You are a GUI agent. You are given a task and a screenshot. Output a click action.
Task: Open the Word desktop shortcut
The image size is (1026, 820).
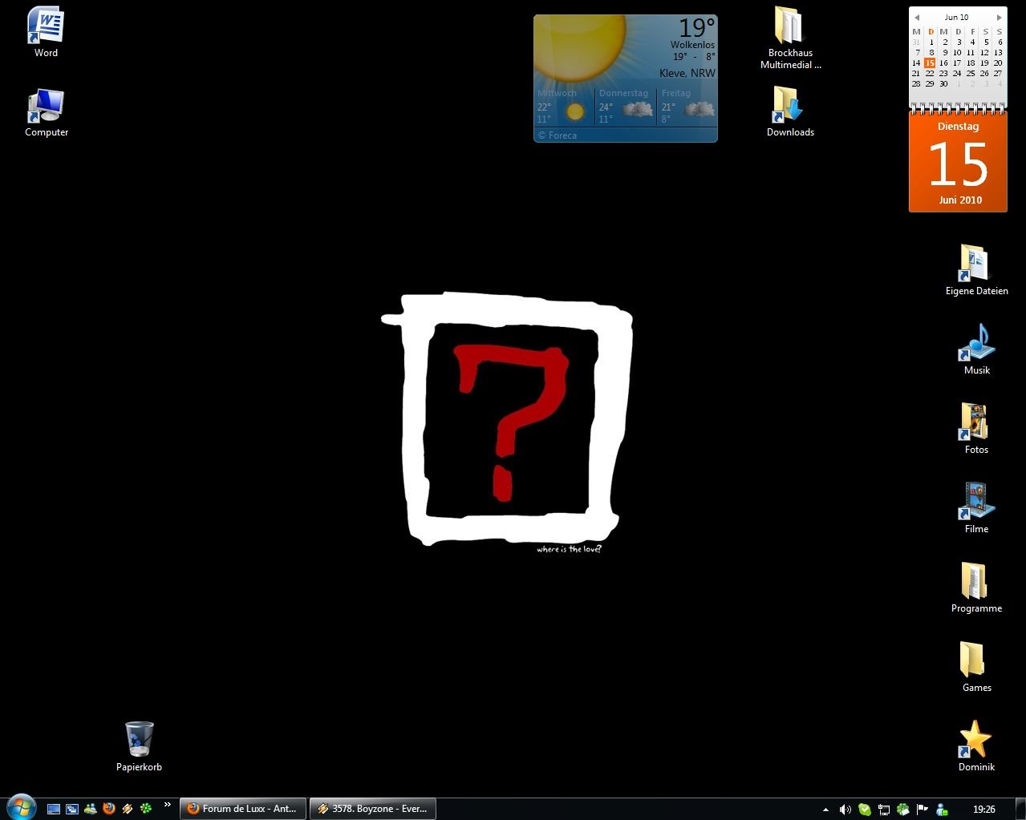coord(46,31)
